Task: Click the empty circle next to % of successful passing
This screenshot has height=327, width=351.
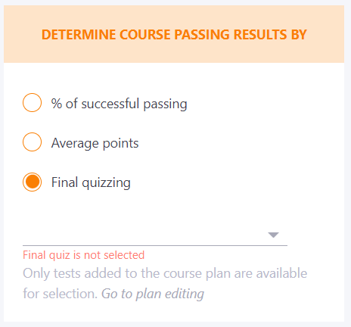Action: pyautogui.click(x=32, y=103)
